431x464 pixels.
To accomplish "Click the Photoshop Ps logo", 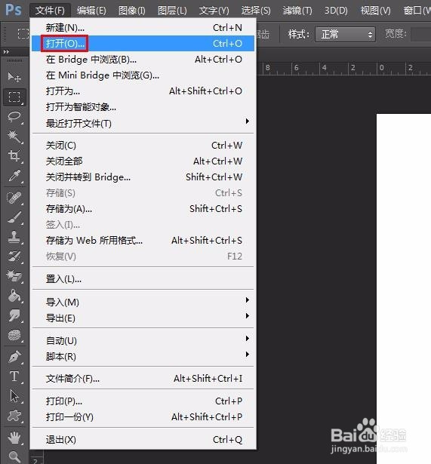I will tap(14, 10).
